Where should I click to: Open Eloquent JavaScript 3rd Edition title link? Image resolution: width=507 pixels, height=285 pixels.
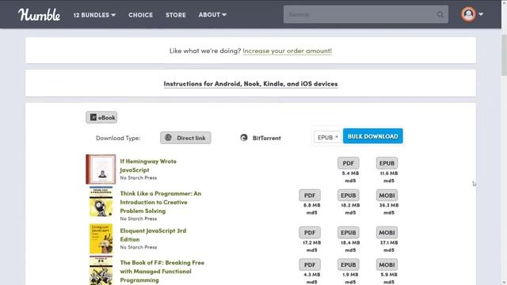click(153, 235)
